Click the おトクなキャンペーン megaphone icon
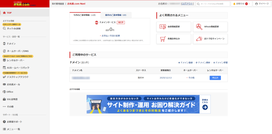The height and width of the screenshot is (134, 272). click(199, 39)
